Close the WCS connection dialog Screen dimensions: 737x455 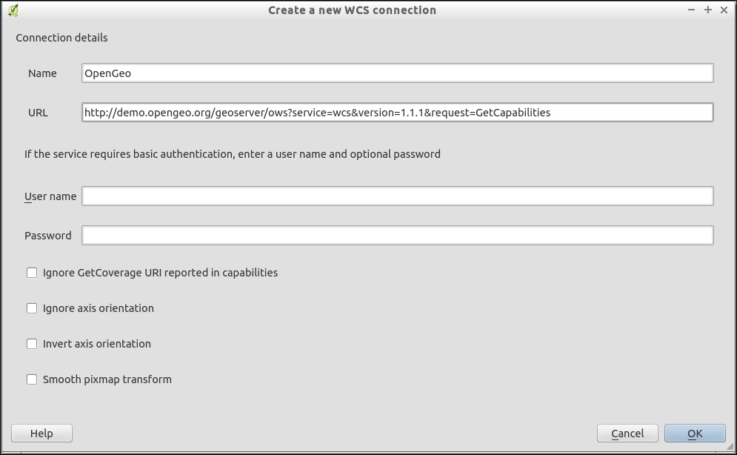(x=724, y=10)
